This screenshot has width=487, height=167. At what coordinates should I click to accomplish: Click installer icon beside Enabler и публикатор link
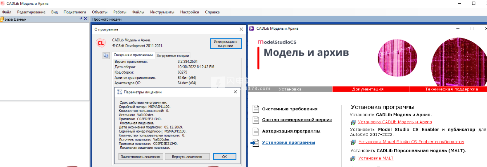tap(353, 142)
